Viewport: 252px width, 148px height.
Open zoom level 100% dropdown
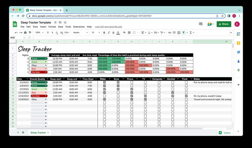click(39, 33)
